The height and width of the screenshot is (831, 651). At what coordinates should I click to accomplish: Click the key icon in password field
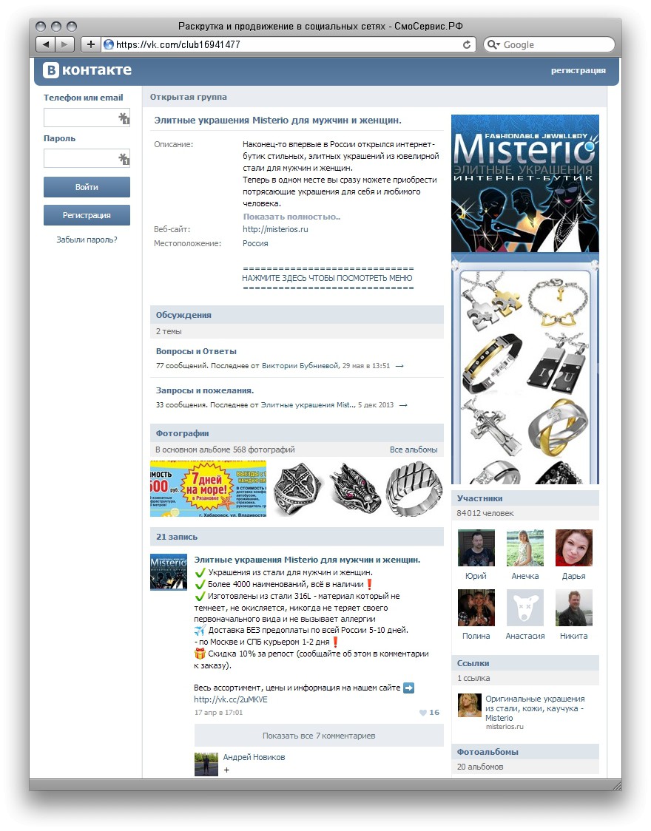point(124,158)
